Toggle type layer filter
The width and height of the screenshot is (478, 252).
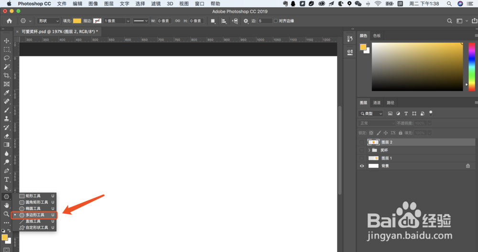406,114
